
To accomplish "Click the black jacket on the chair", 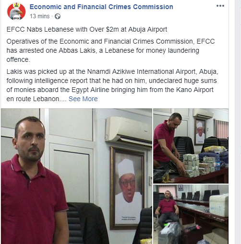I will 87,223.
